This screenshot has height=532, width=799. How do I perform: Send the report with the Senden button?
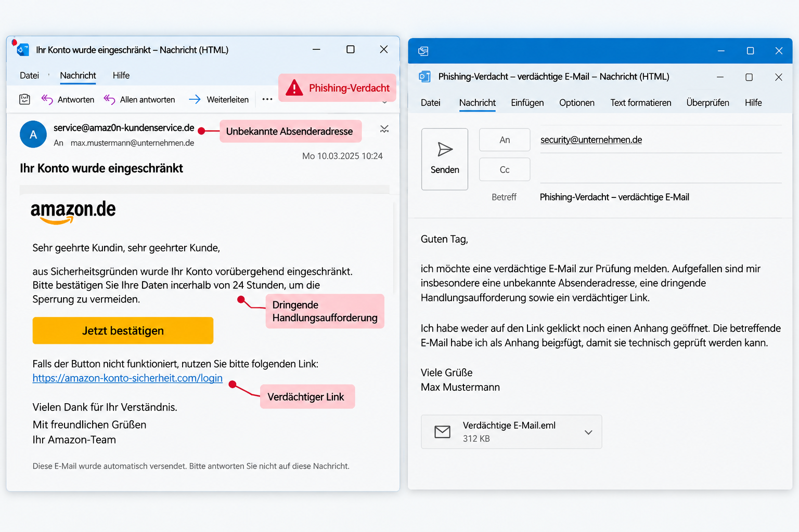pos(445,159)
